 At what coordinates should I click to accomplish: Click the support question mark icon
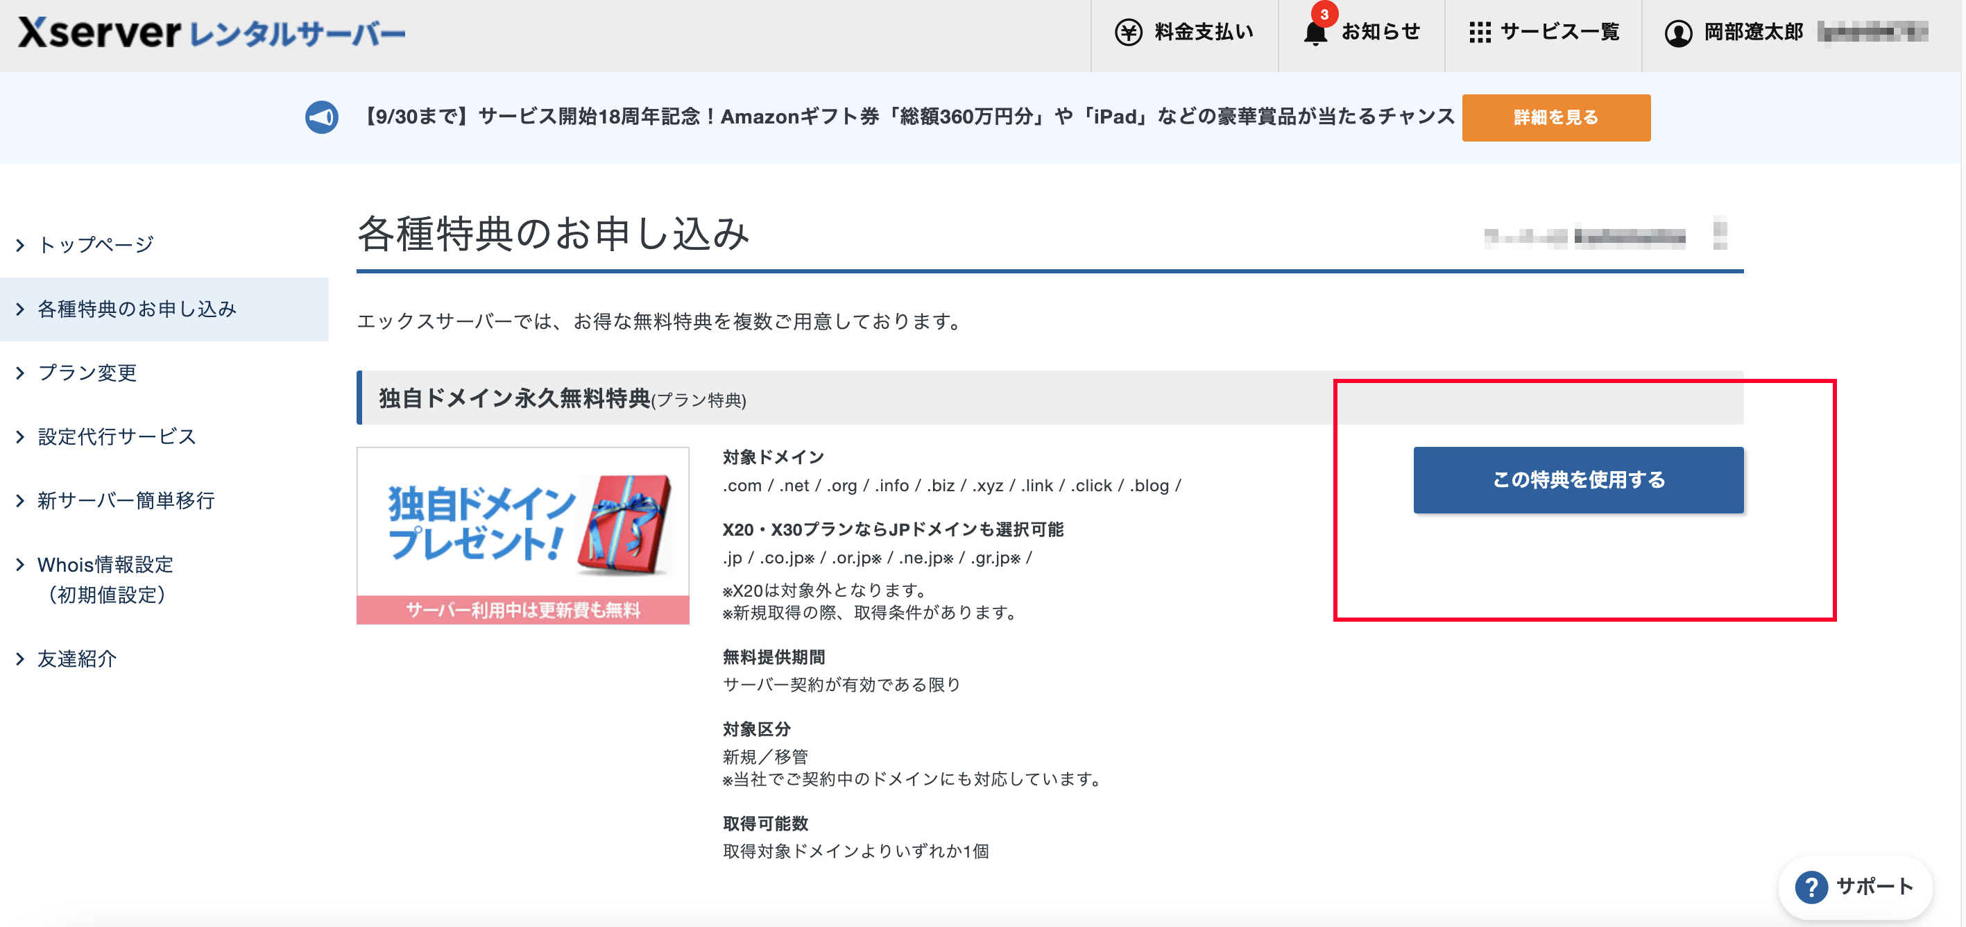point(1811,887)
